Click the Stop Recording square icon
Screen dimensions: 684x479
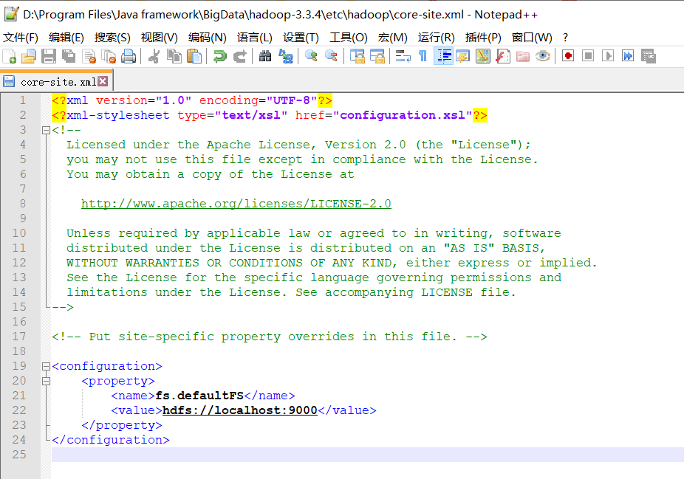pyautogui.click(x=588, y=56)
